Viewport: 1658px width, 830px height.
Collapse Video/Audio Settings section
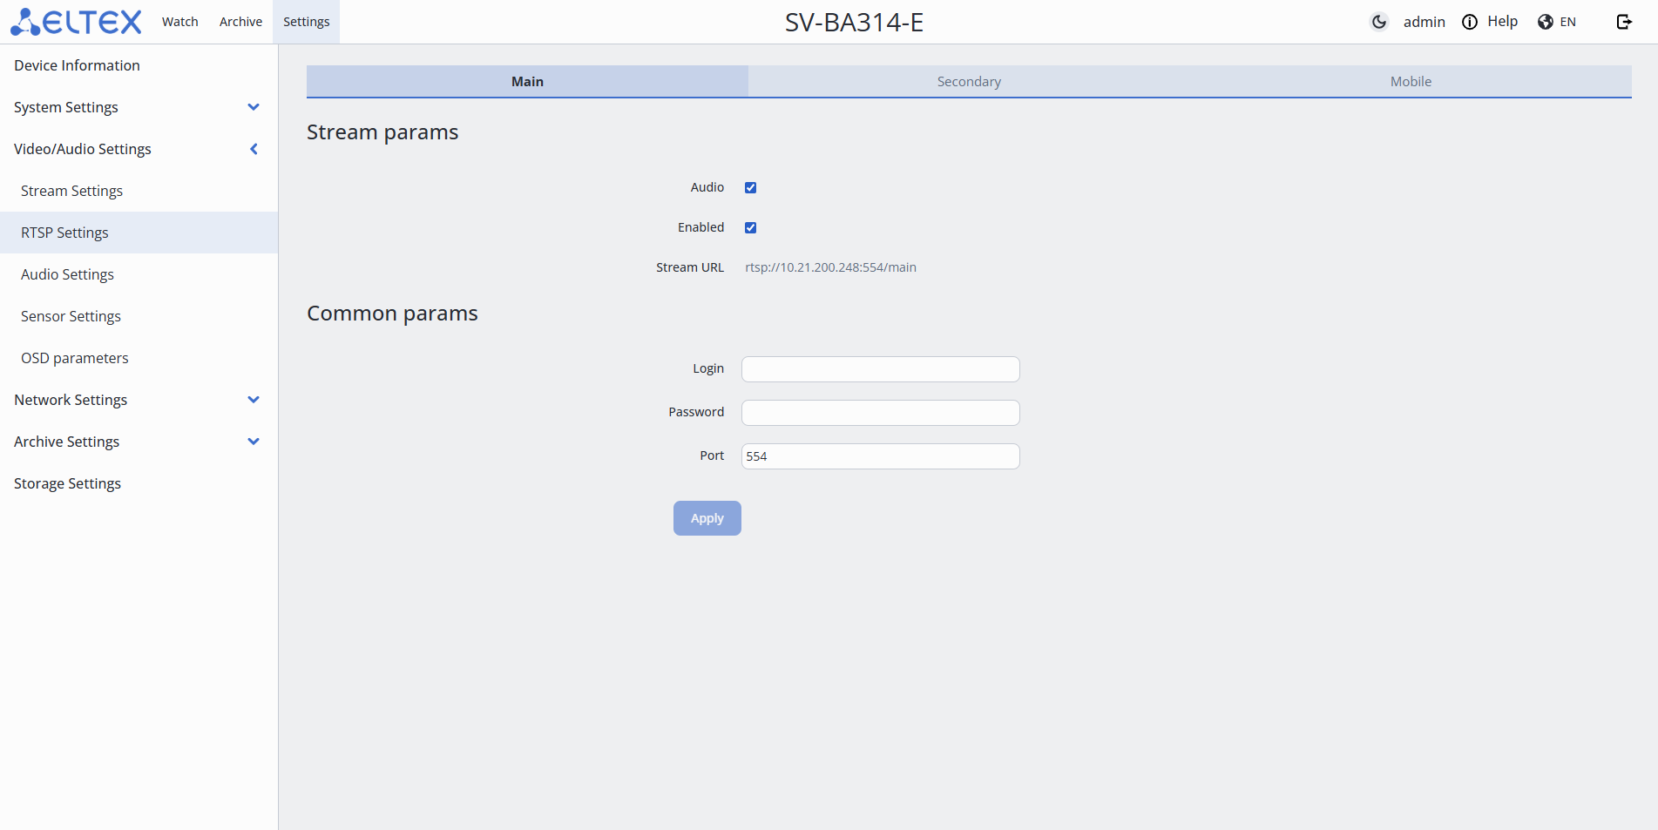point(254,149)
